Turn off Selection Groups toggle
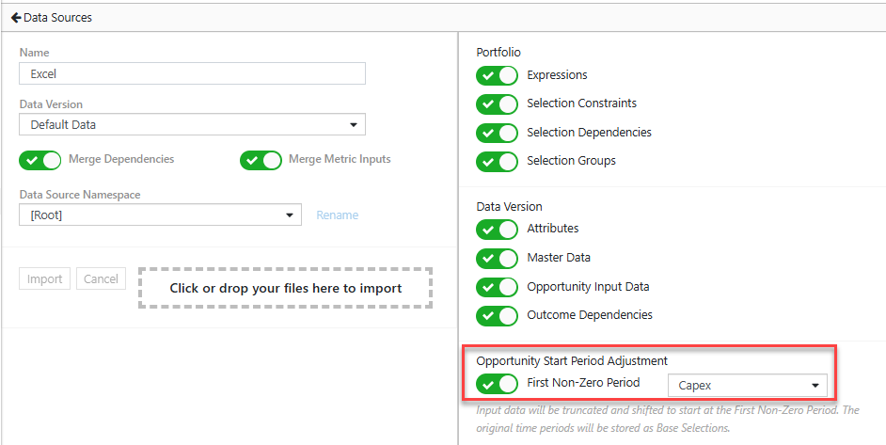Screen dimensions: 886x445 pos(497,162)
